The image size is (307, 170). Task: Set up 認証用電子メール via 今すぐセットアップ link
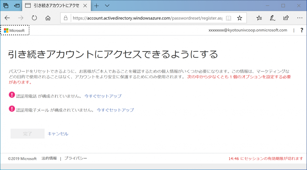(115, 110)
